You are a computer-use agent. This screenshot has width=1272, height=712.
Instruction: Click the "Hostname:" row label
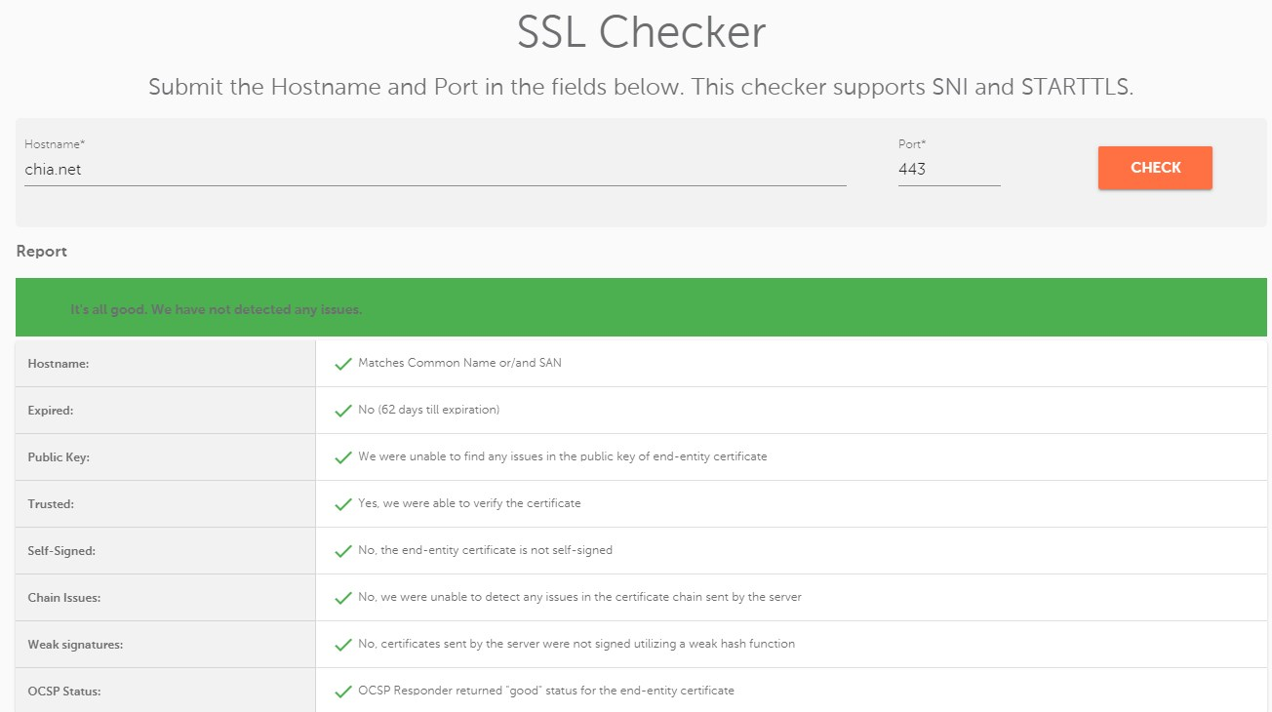[59, 364]
